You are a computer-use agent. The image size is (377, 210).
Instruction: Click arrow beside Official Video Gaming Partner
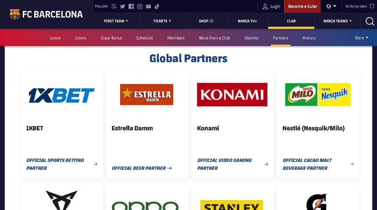tap(266, 164)
